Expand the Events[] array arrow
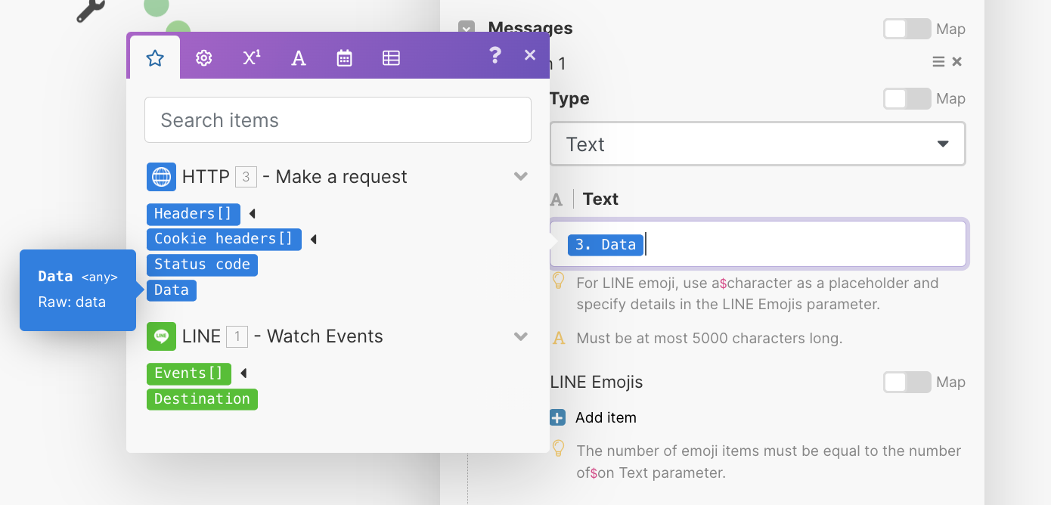The image size is (1051, 505). tap(243, 373)
